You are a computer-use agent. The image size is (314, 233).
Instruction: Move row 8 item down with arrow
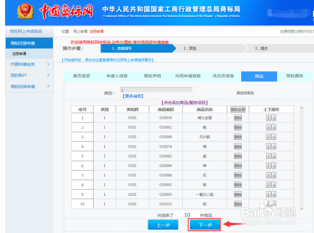pyautogui.click(x=274, y=185)
